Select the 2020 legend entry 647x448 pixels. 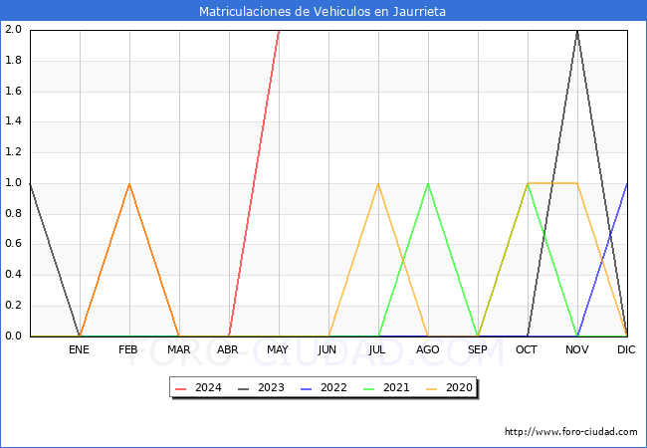(450, 388)
